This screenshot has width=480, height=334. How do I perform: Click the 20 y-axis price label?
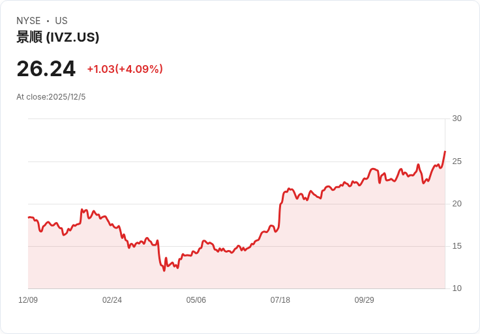[457, 204]
